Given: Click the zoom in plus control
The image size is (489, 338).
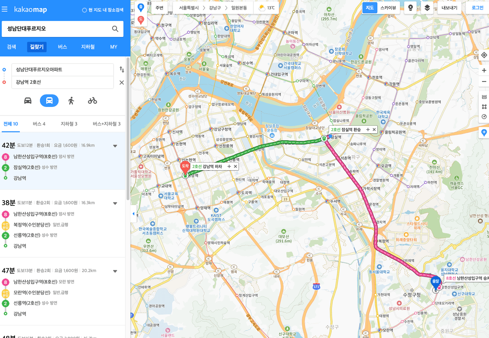Looking at the screenshot, I should pos(484,70).
